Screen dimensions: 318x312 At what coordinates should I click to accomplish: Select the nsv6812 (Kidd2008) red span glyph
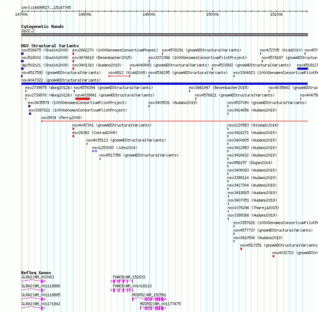pyautogui.click(x=119, y=76)
